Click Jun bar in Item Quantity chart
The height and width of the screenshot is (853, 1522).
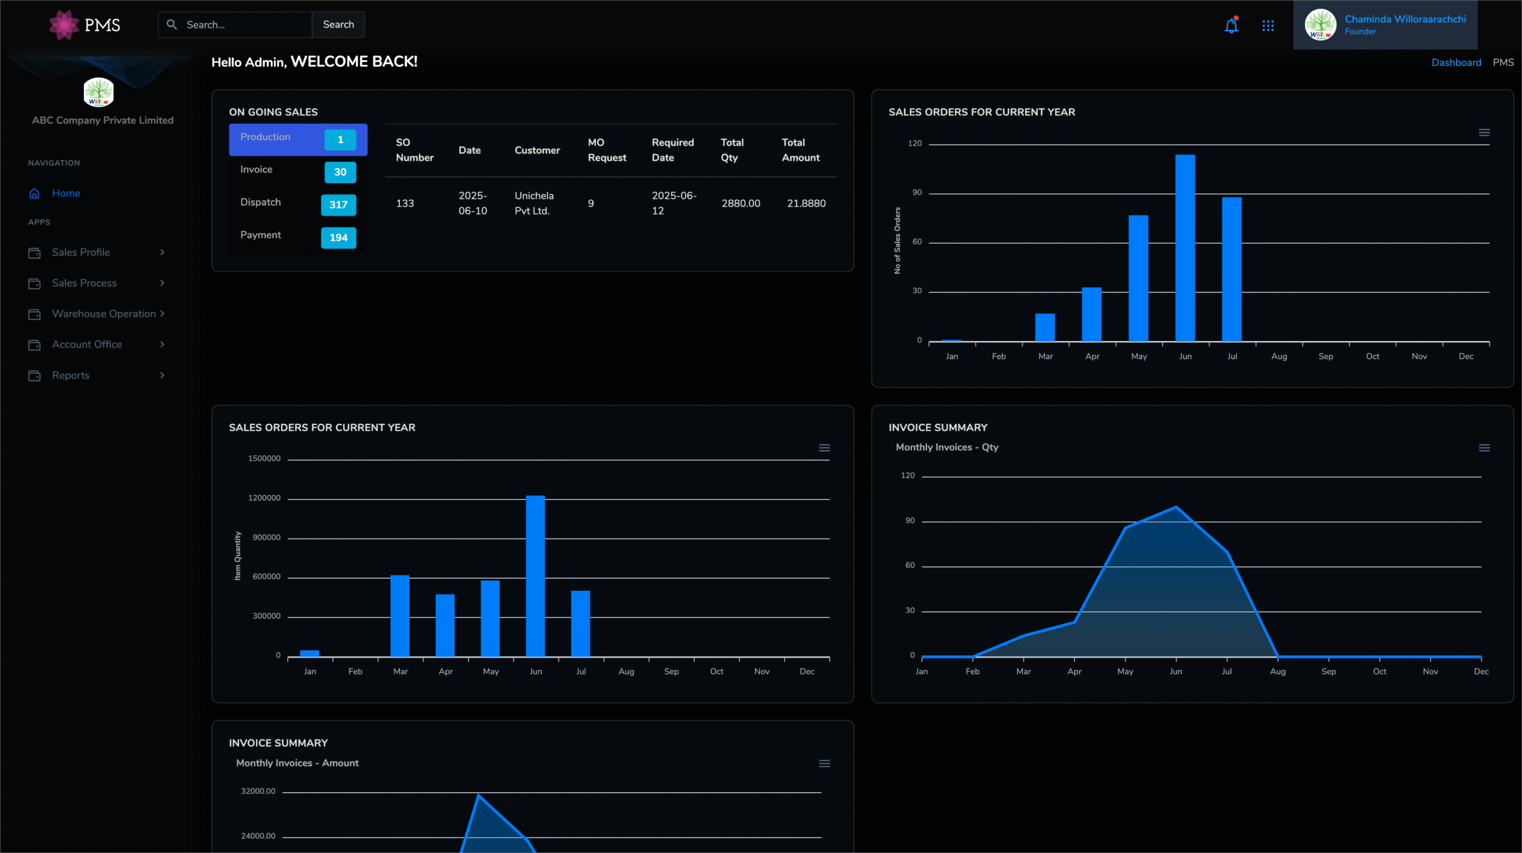[535, 576]
